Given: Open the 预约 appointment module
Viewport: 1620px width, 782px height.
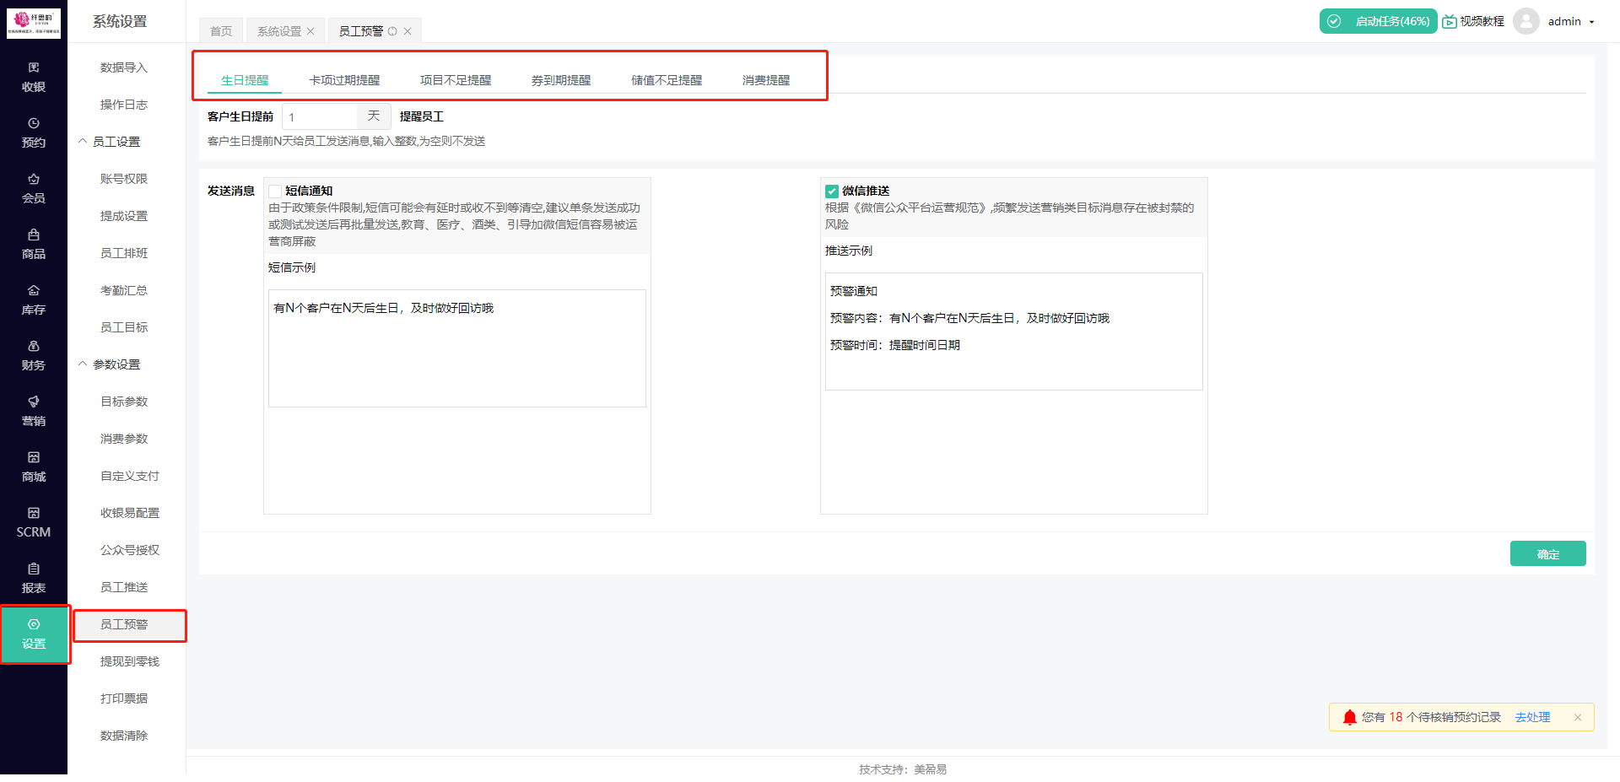Looking at the screenshot, I should pyautogui.click(x=33, y=132).
